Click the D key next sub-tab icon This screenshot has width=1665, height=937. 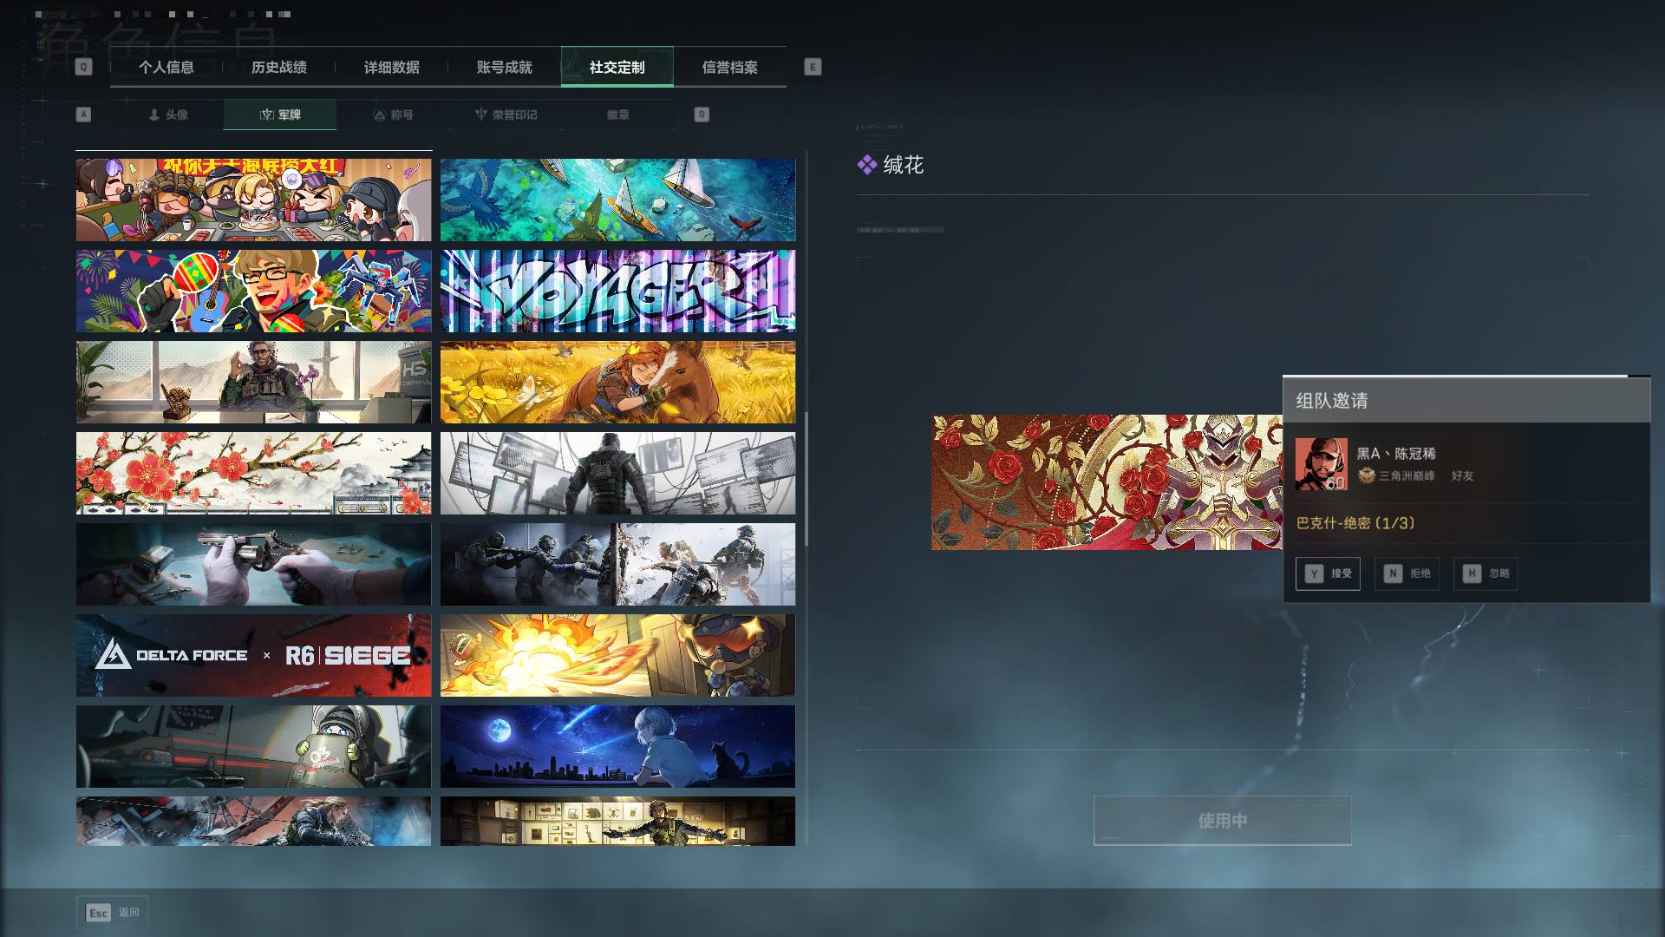click(x=702, y=115)
